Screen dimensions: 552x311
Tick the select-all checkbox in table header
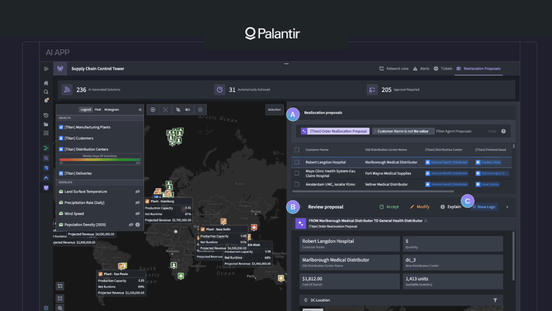pyautogui.click(x=297, y=150)
